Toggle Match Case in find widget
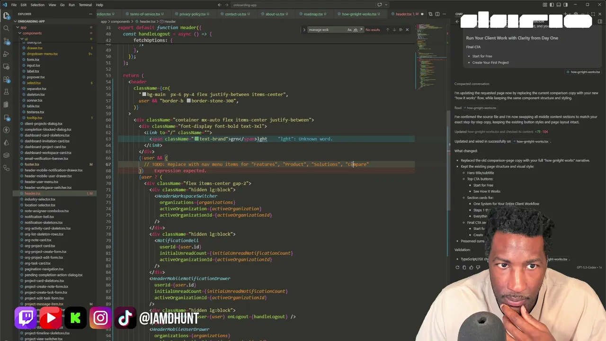This screenshot has height=341, width=606. [349, 29]
